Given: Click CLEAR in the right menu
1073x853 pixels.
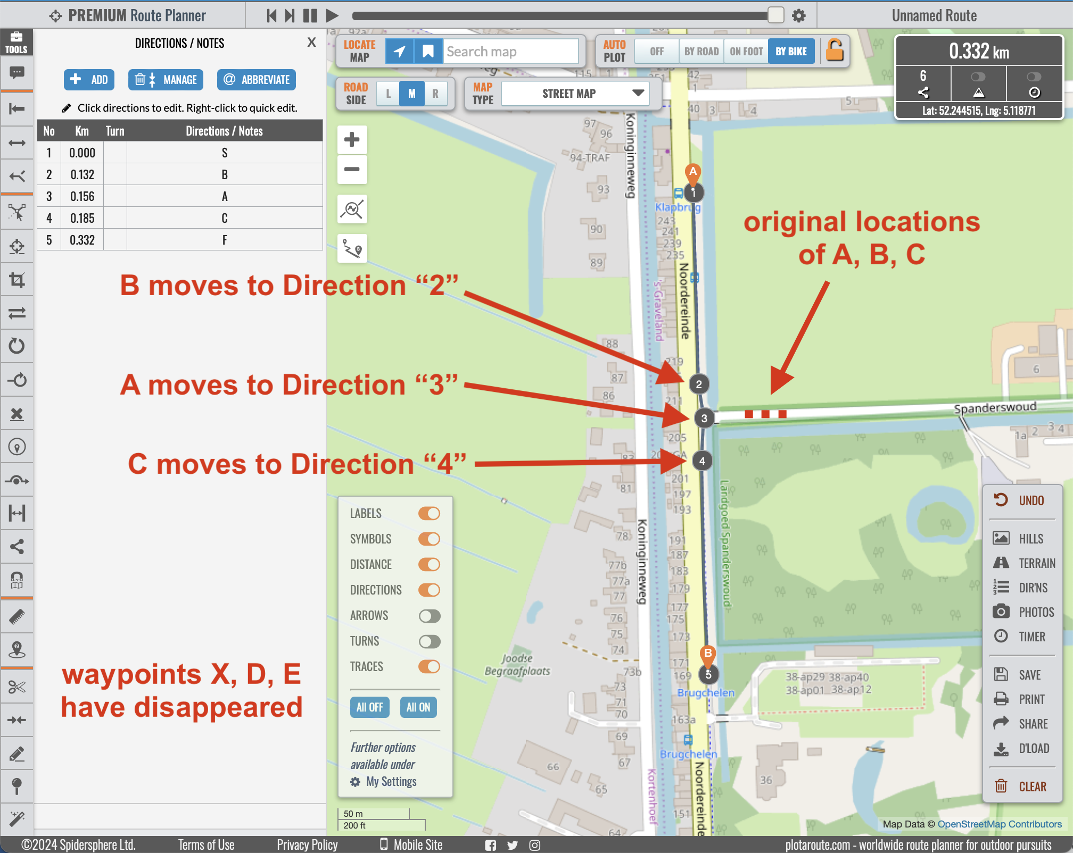Looking at the screenshot, I should coord(1020,787).
